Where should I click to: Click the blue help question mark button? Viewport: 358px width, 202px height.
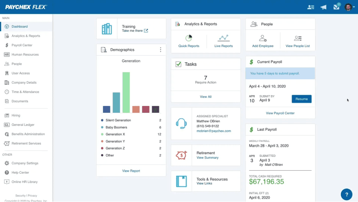click(x=347, y=194)
